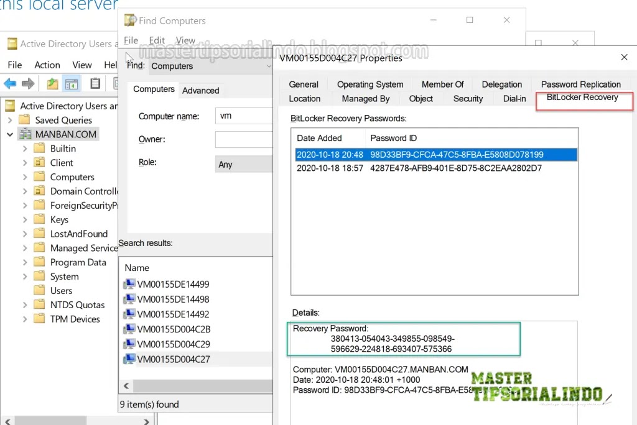The height and width of the screenshot is (425, 637).
Task: Open the File menu in ADUC window
Action: tap(15, 65)
